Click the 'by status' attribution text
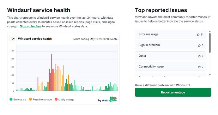The height and width of the screenshot is (115, 218). (x=104, y=100)
